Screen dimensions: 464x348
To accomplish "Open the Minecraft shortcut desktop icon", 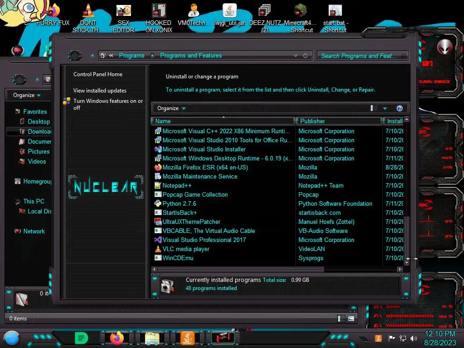I will (x=300, y=18).
